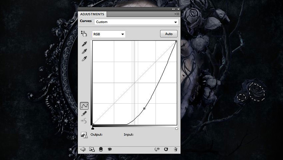The image size is (283, 160).
Task: View previous state icon
Action: click(157, 150)
